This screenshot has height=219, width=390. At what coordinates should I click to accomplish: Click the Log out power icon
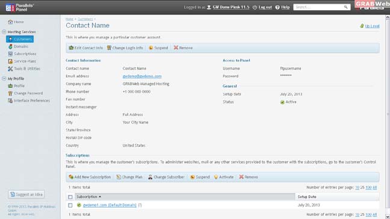(x=255, y=7)
